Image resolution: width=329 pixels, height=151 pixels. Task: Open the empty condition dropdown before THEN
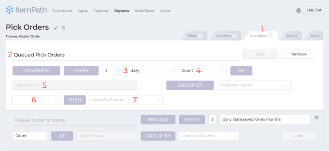36,100
